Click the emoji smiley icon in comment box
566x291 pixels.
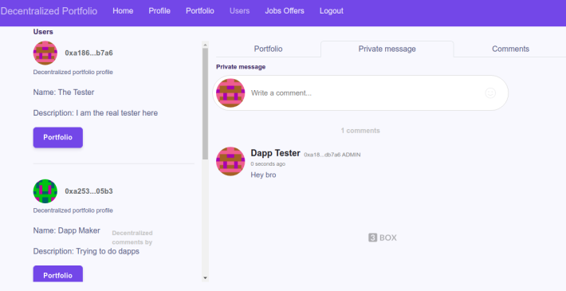click(490, 93)
